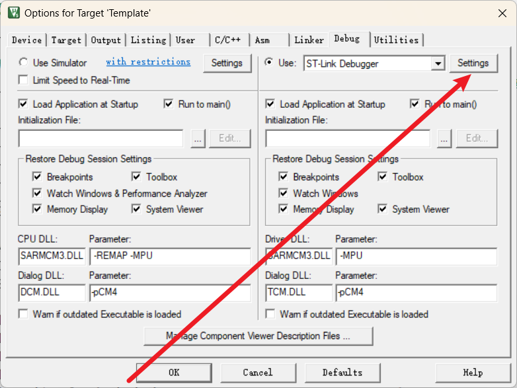Switch to the Target tab
The image size is (517, 388).
pyautogui.click(x=66, y=40)
